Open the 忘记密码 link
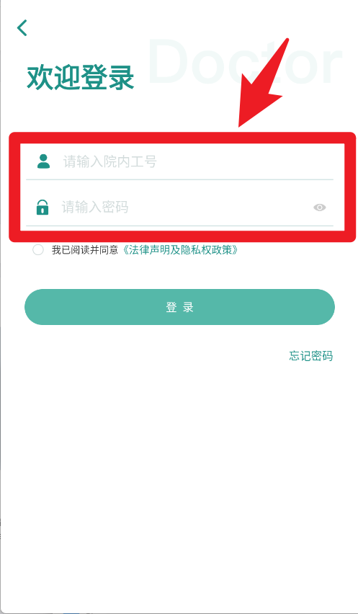Image resolution: width=358 pixels, height=614 pixels. pos(311,355)
